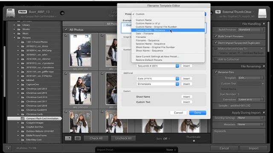Toggle Build Smart Previews checkbox
The height and width of the screenshot is (153, 273).
pos(216,36)
